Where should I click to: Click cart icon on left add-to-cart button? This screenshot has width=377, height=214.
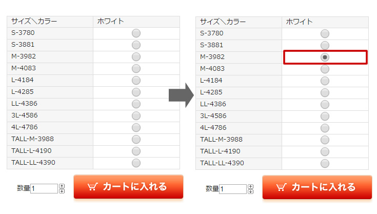point(92,187)
